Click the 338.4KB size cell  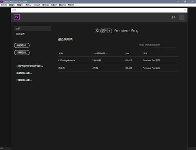[x=128, y=61]
